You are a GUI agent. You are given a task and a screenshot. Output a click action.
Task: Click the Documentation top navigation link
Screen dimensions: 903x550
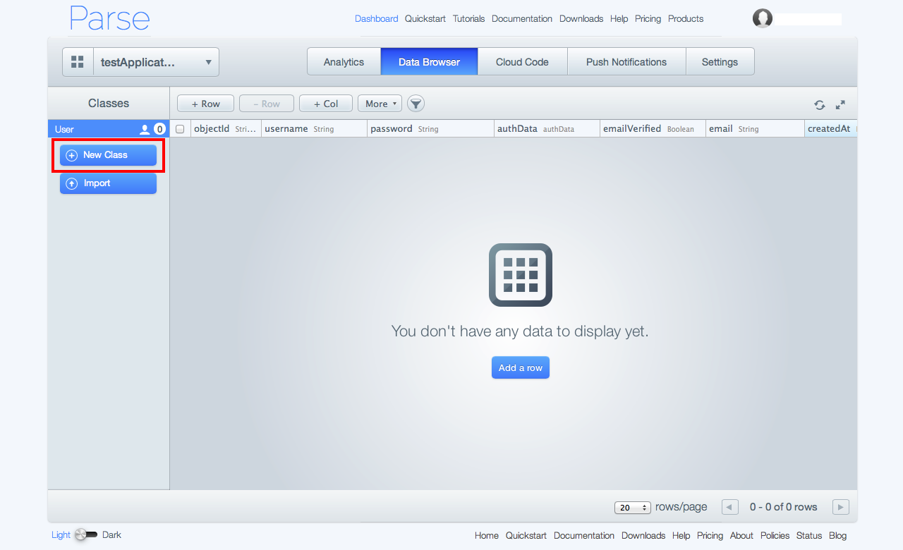click(x=522, y=19)
